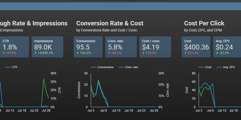Click the red down arrow beside -93.8%
The height and width of the screenshot is (120, 241).
pos(4,53)
